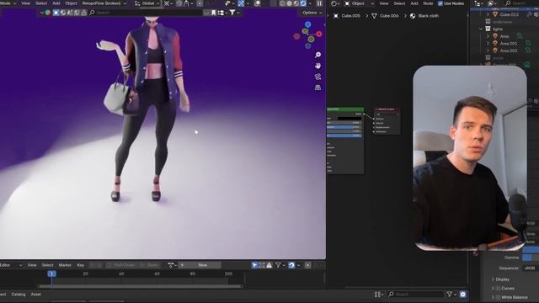The height and width of the screenshot is (303, 539).
Task: Select rendered shading mode
Action: [x=303, y=3]
